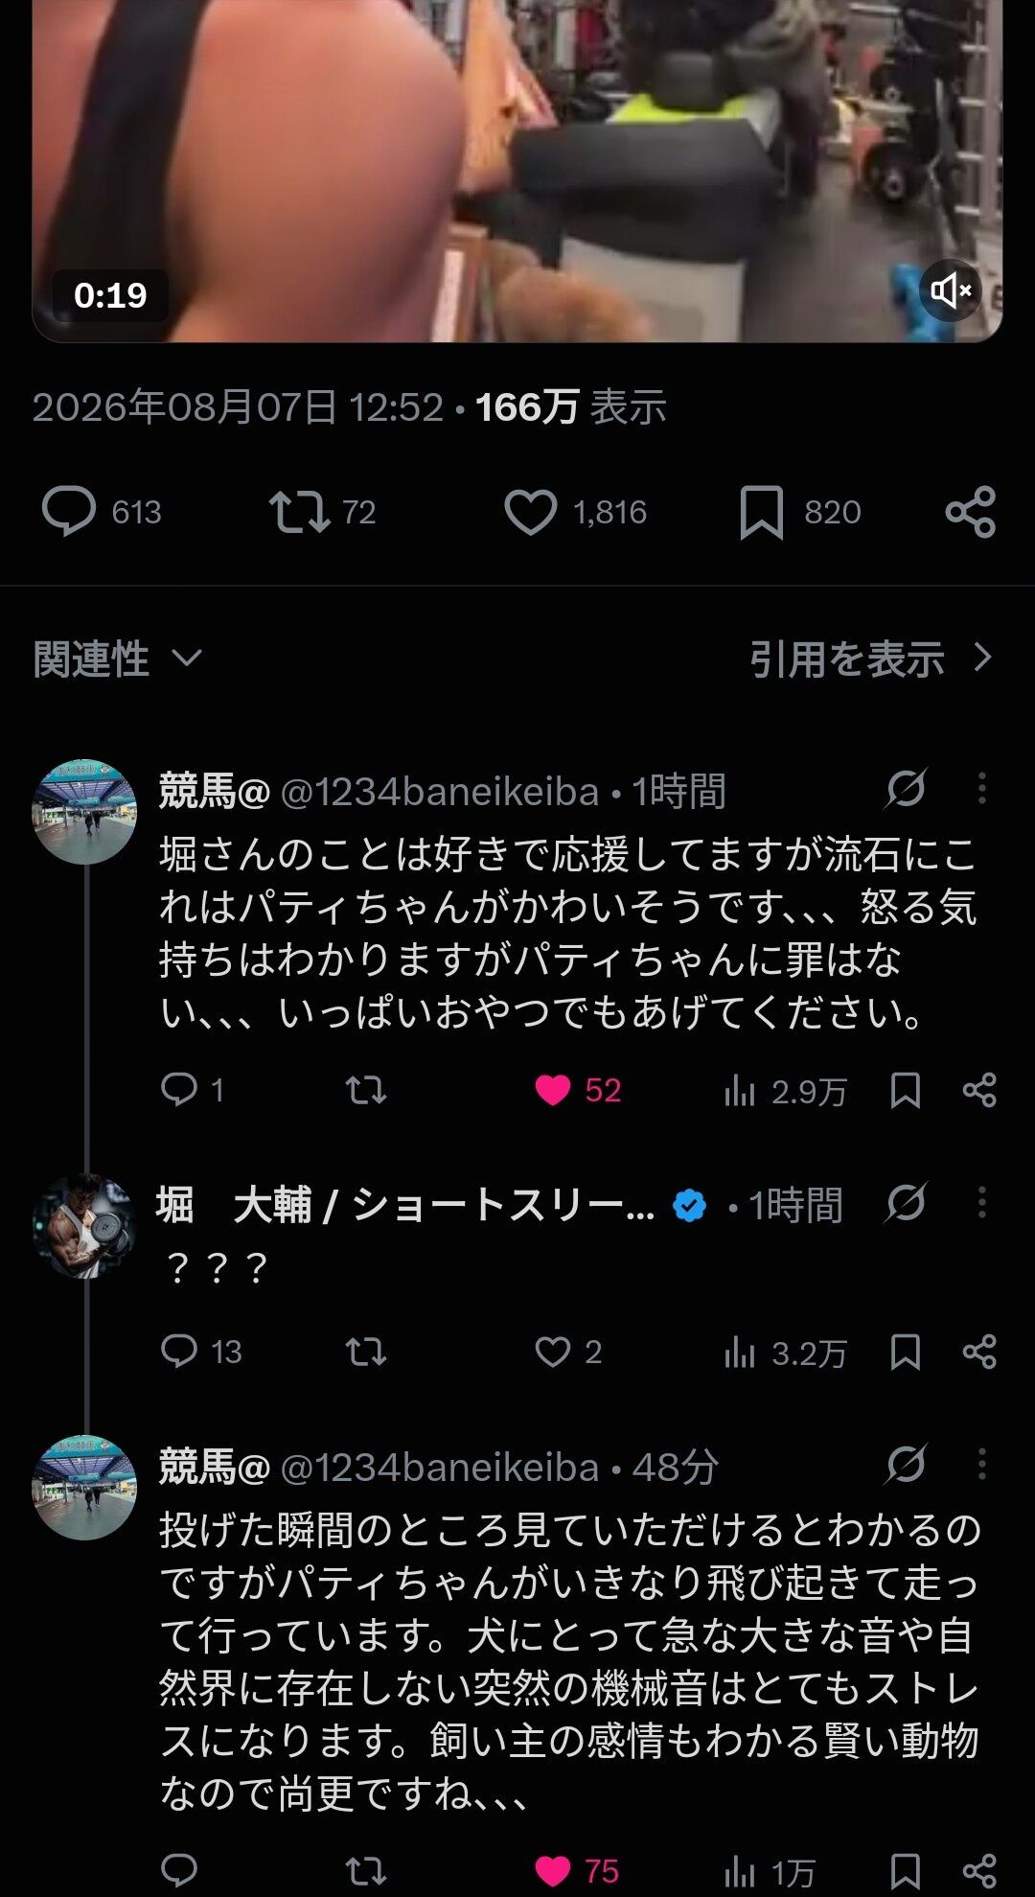
Task: Tap the video at 0:19 timestamp
Action: click(x=517, y=171)
